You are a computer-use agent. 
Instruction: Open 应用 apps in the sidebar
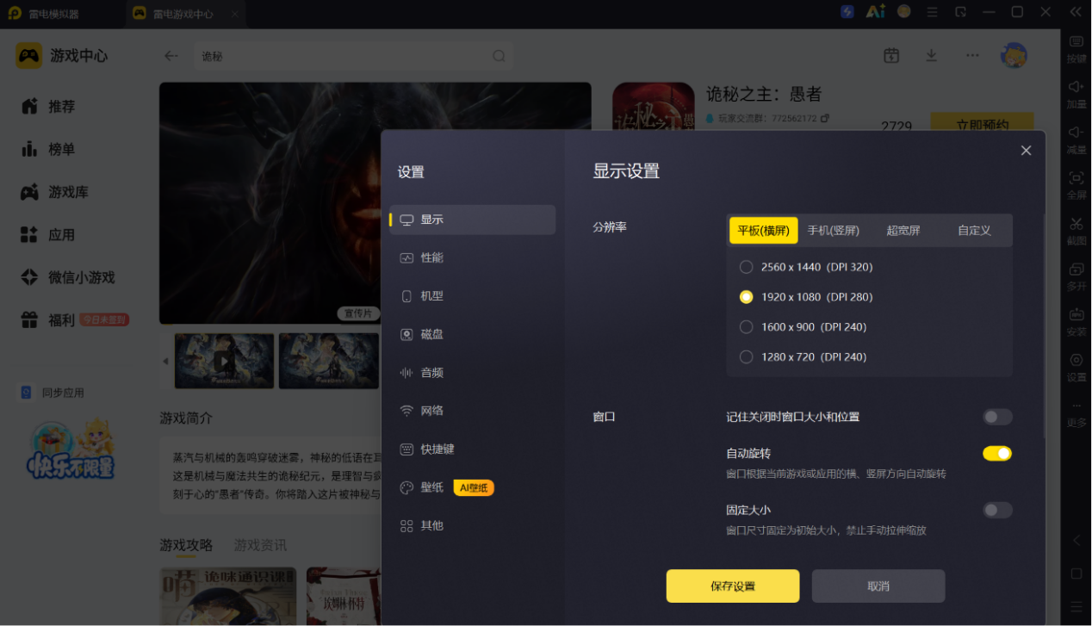[x=48, y=234]
